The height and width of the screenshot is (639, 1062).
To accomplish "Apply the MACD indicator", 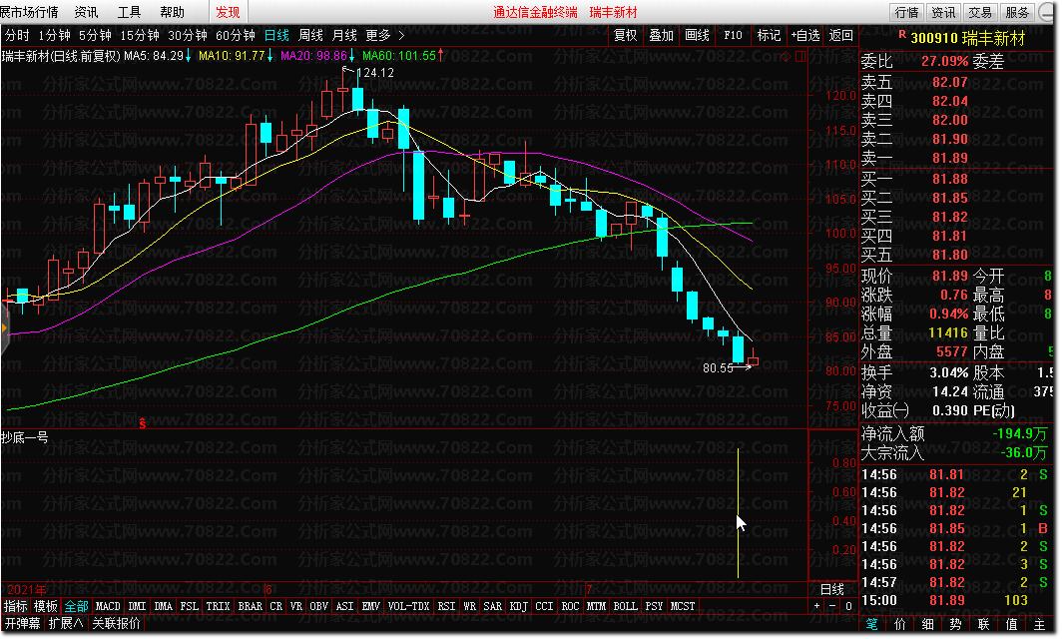I will click(x=108, y=606).
